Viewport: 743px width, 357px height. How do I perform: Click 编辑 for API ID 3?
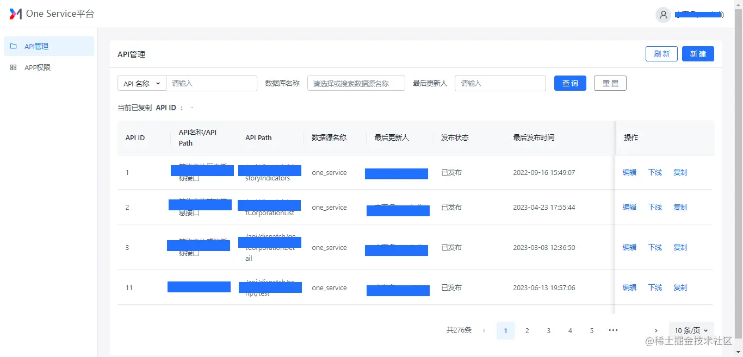[629, 247]
